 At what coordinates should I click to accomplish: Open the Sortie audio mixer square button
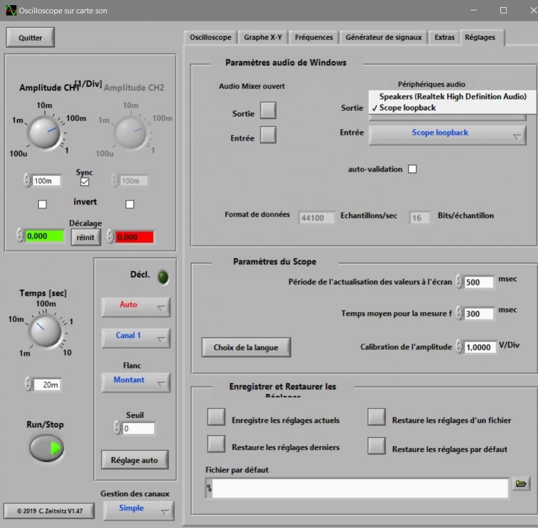pyautogui.click(x=267, y=110)
